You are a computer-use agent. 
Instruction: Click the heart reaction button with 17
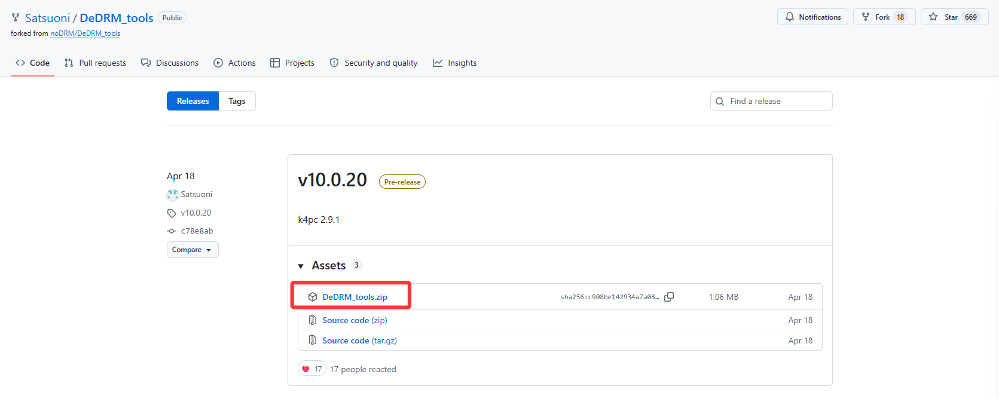tap(312, 369)
